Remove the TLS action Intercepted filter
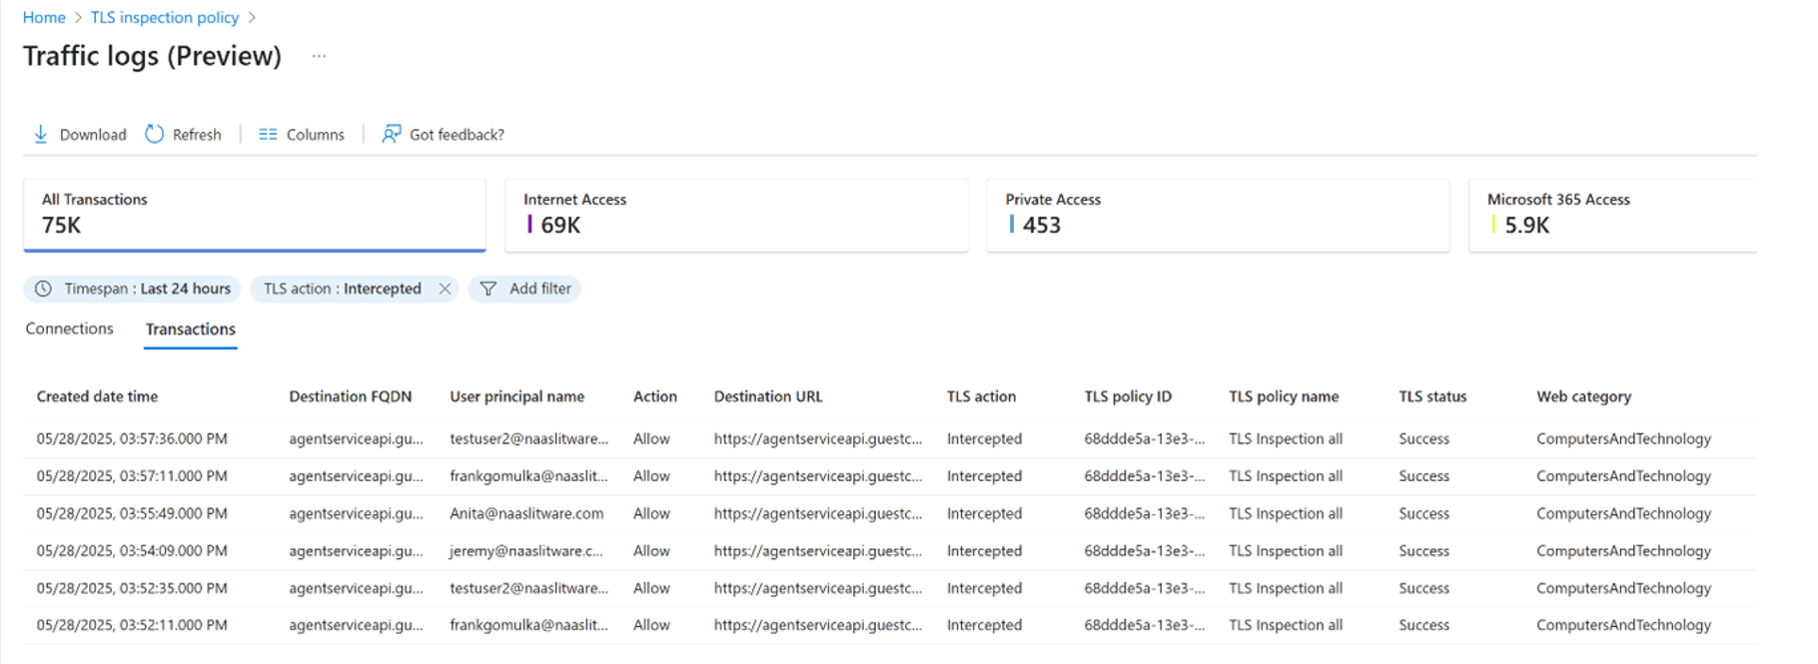The image size is (1818, 664). point(445,289)
